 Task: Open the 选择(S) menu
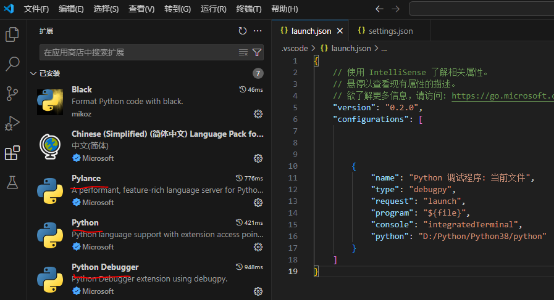point(106,9)
